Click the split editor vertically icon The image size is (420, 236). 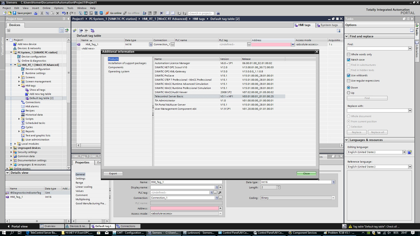coord(173,13)
